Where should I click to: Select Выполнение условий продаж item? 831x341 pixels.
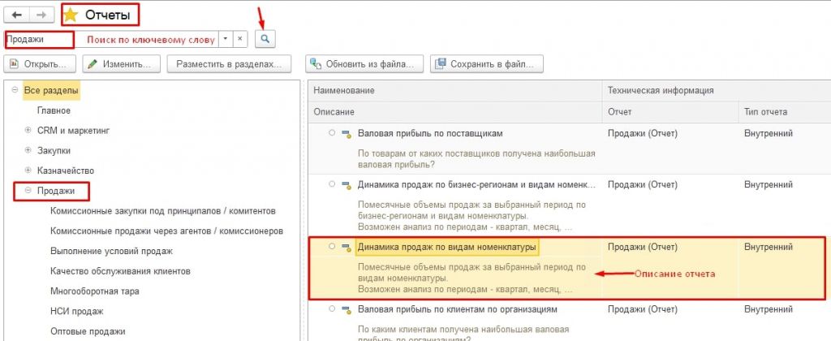point(111,251)
